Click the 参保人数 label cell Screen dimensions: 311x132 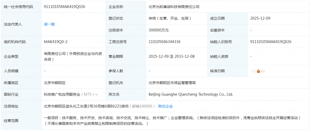(x=126, y=71)
